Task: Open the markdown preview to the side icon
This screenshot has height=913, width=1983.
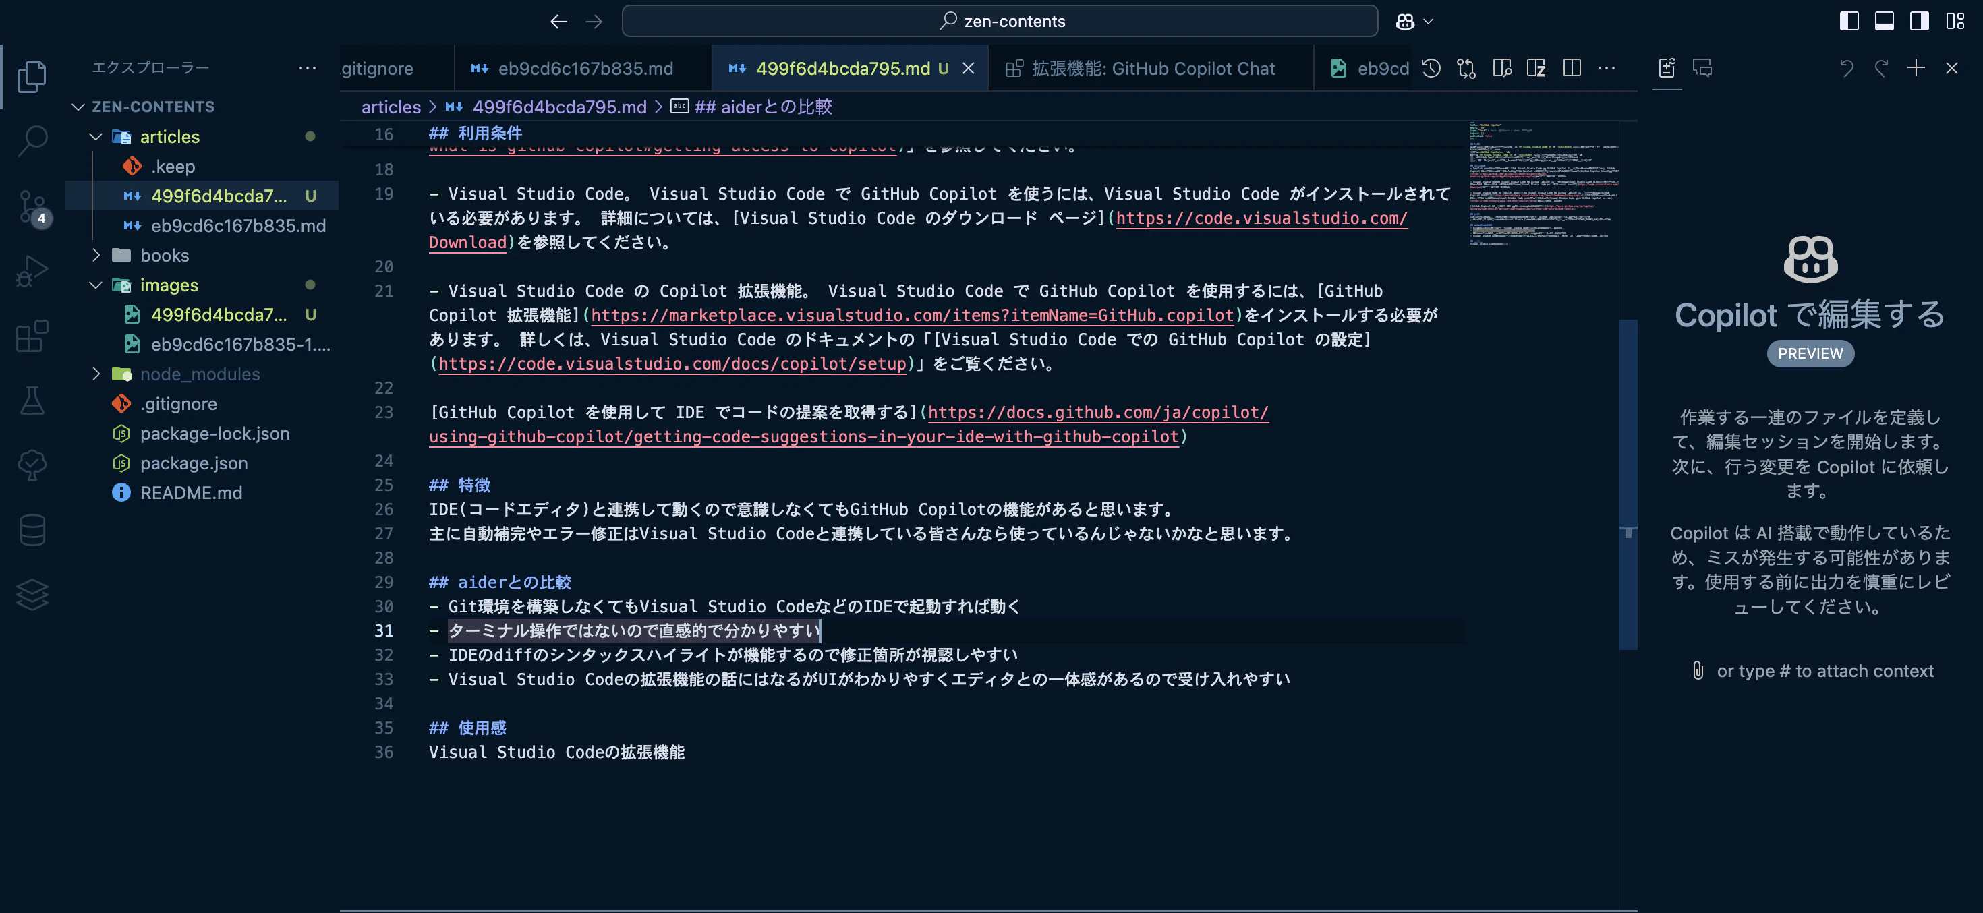Action: 1502,69
